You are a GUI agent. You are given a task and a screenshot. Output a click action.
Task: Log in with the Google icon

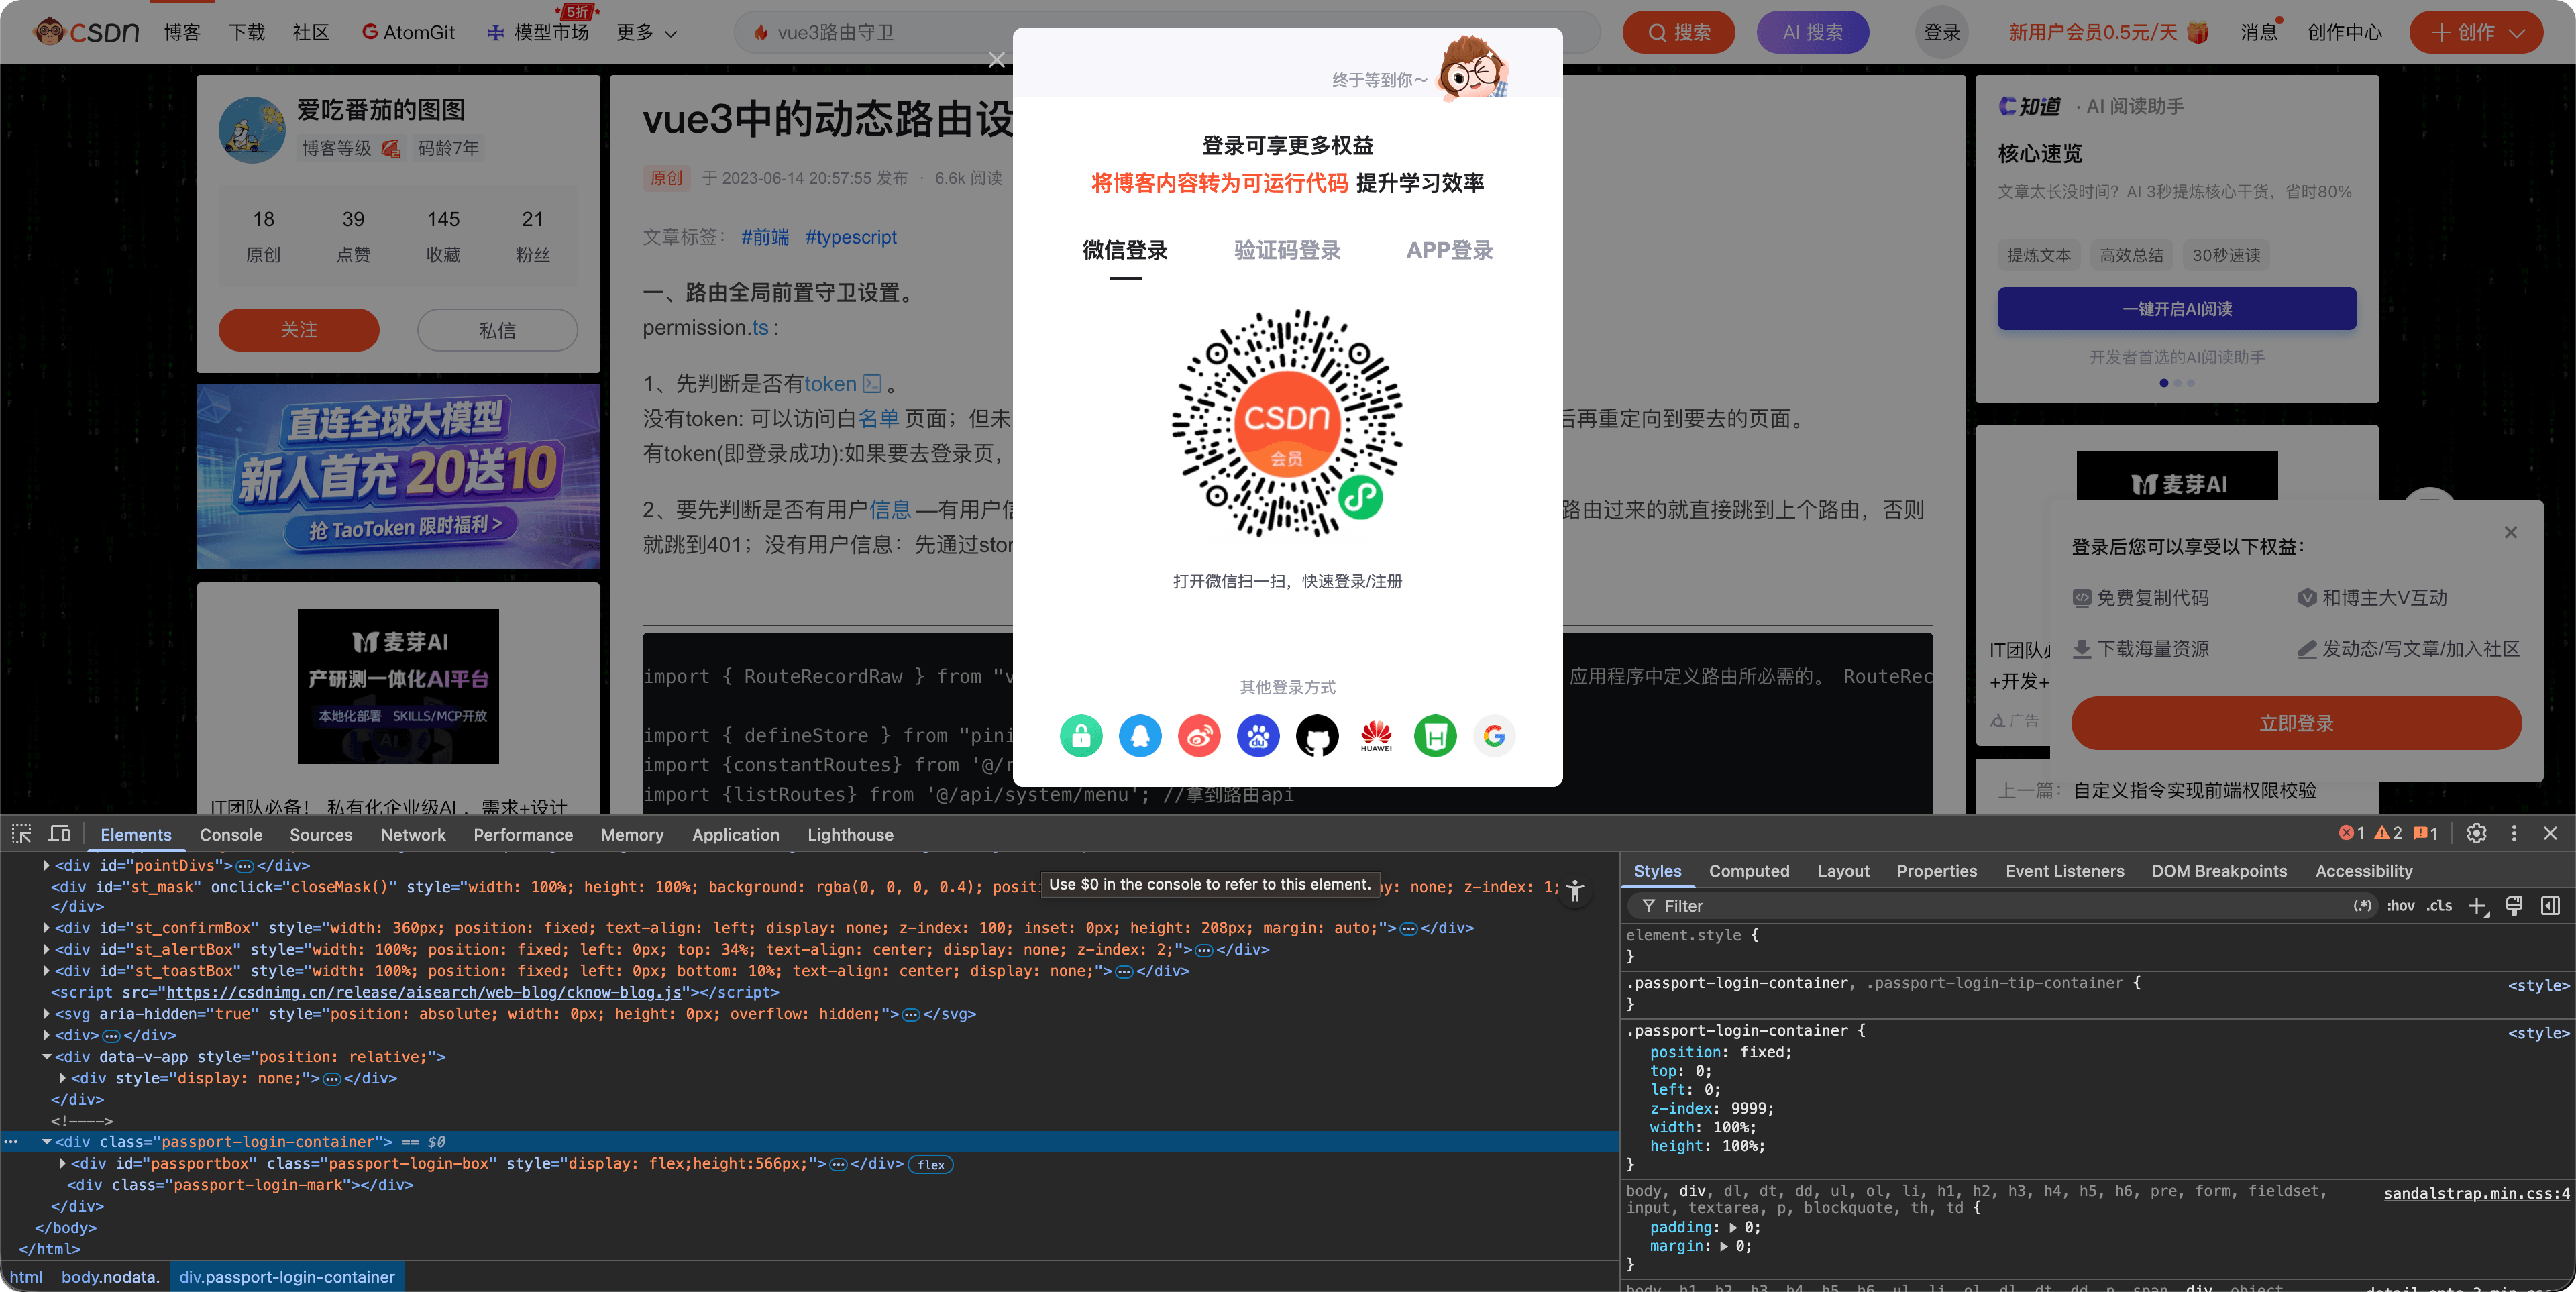pyautogui.click(x=1494, y=736)
